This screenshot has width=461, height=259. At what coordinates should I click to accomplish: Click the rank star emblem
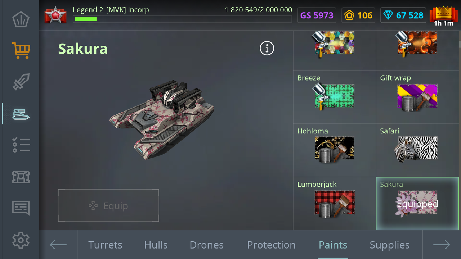pos(55,15)
